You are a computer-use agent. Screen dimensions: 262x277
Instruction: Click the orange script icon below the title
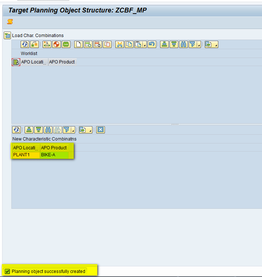(10, 22)
